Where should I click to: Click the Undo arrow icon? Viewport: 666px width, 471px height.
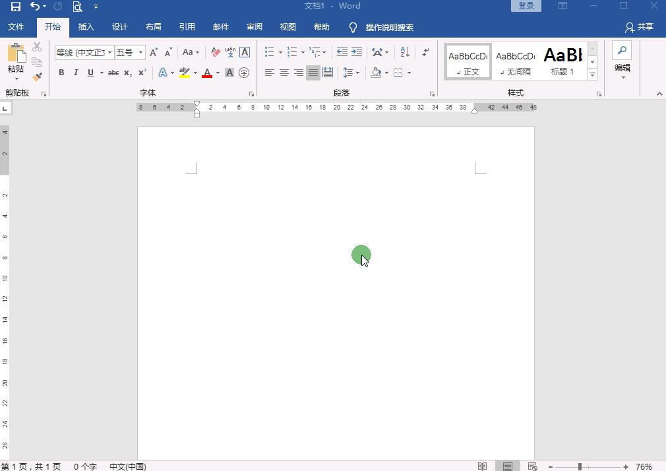(35, 7)
